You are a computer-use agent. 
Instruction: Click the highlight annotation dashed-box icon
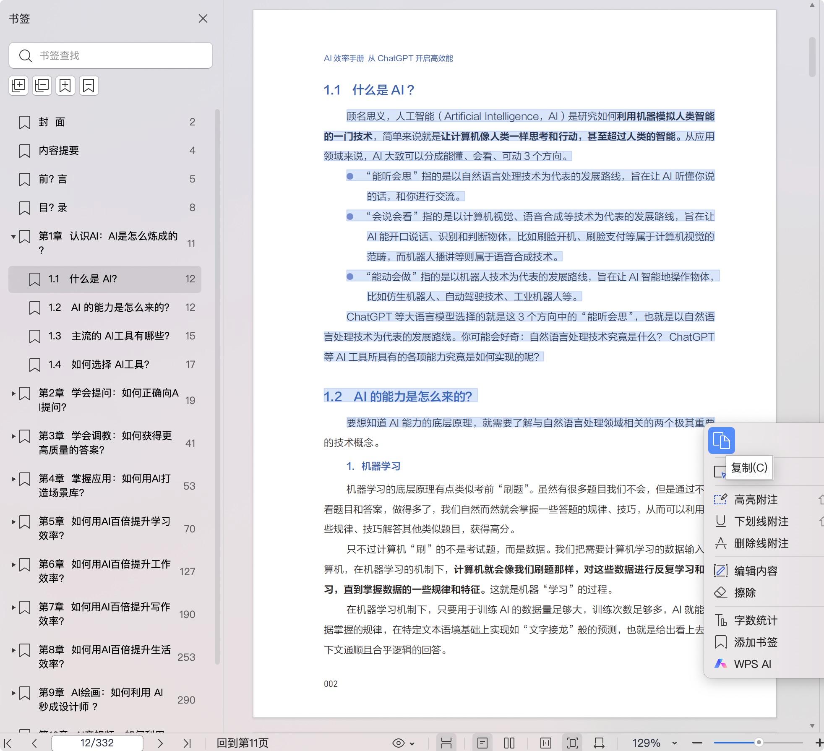coord(720,499)
